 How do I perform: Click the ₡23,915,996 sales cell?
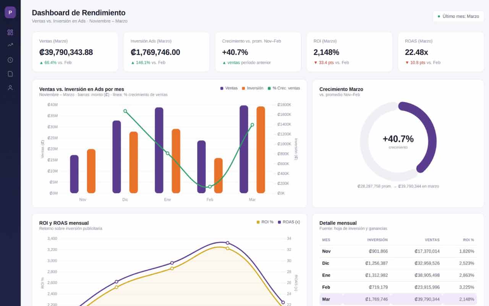(x=427, y=287)
